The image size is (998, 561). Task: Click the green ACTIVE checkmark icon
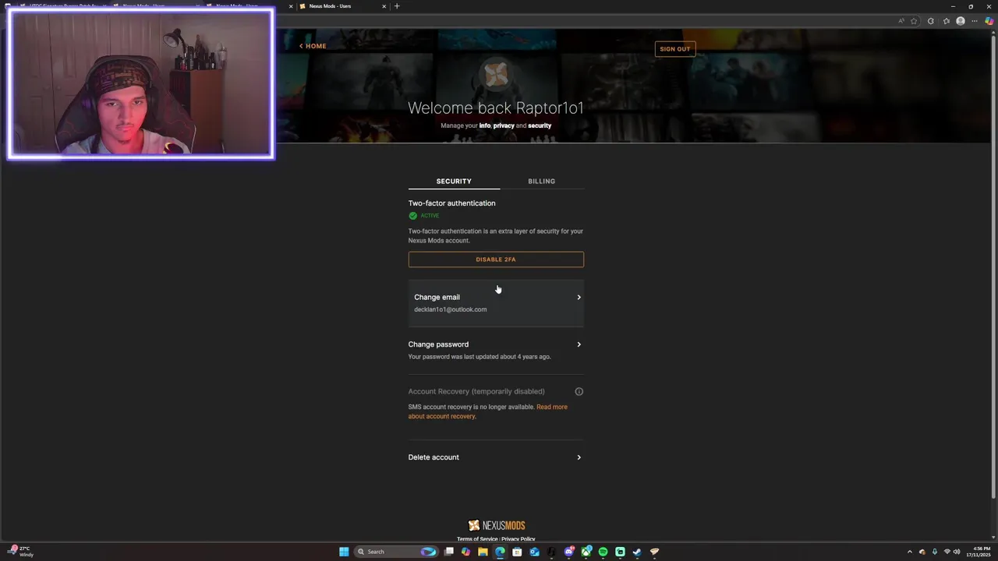(x=413, y=216)
